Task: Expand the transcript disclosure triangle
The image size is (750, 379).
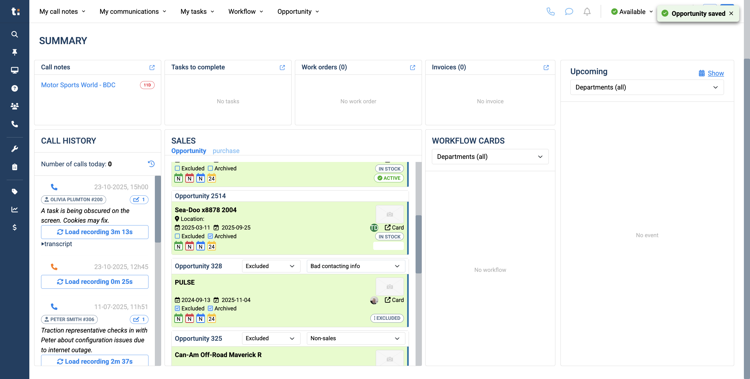Action: coord(43,244)
